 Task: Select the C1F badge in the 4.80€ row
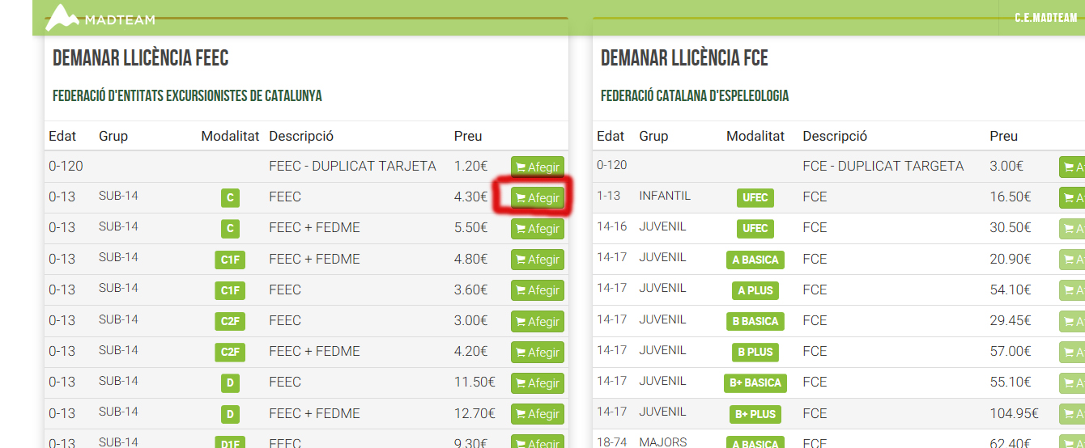click(x=231, y=260)
